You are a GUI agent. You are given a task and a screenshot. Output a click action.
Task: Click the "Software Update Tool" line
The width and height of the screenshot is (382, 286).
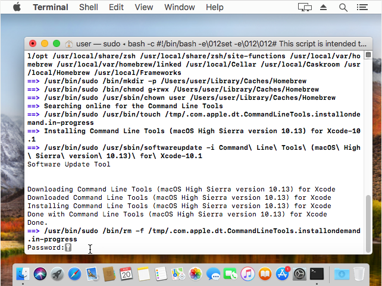(68, 164)
